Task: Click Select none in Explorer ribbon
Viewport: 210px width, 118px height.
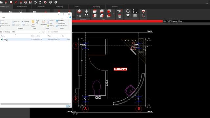Action: 61,23
